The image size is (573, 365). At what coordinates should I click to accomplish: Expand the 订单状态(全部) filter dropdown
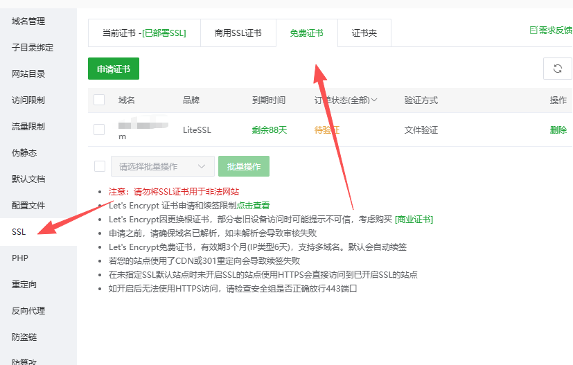click(346, 100)
